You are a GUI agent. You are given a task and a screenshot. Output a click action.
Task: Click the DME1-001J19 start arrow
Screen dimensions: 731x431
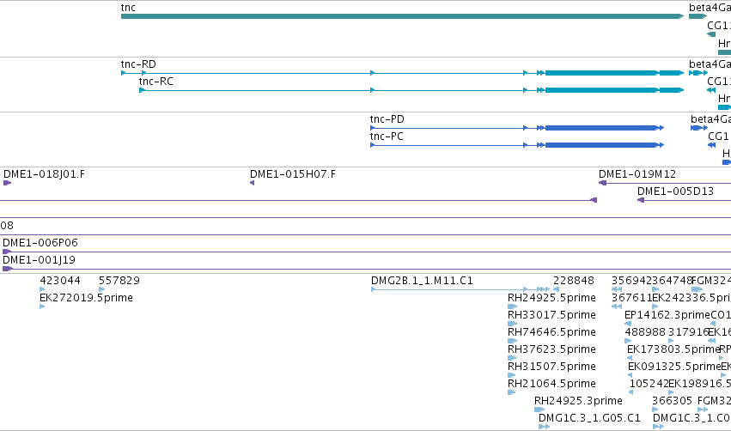[x=8, y=269]
